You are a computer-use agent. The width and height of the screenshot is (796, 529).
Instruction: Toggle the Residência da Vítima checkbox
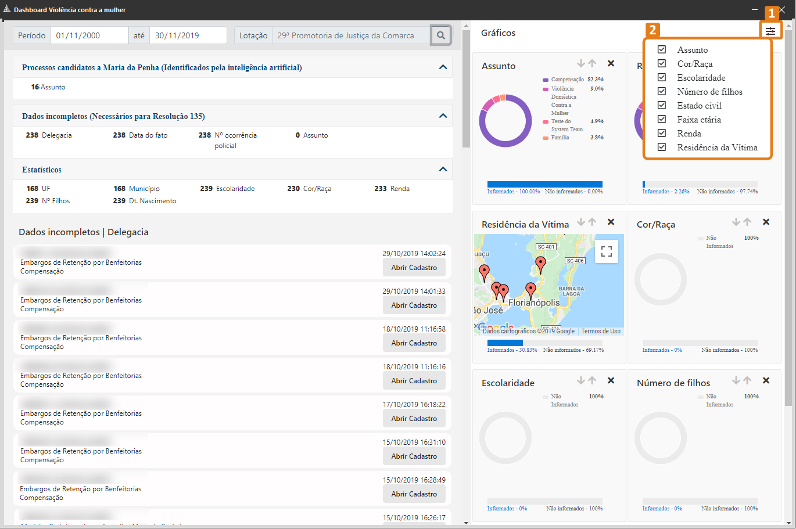pos(662,147)
